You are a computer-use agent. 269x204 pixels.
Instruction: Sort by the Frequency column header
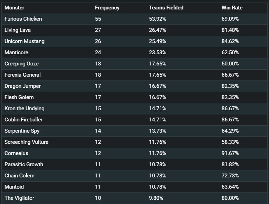pos(107,8)
